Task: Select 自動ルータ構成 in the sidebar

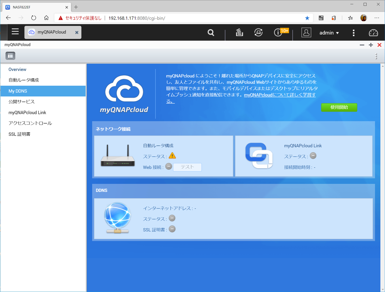Action: point(43,80)
